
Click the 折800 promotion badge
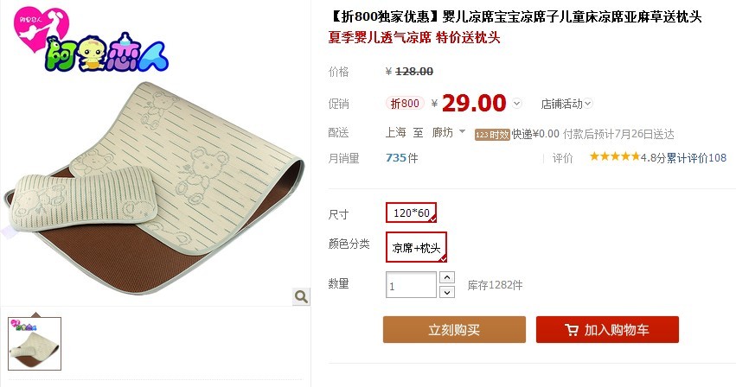[405, 103]
